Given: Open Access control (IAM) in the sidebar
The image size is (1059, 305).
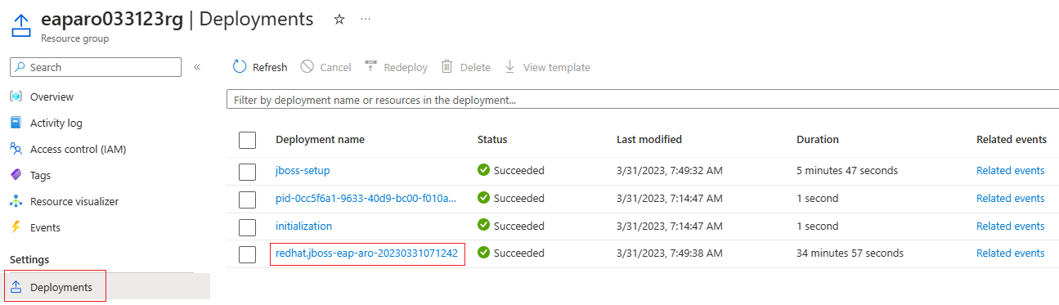Looking at the screenshot, I should click(x=78, y=149).
